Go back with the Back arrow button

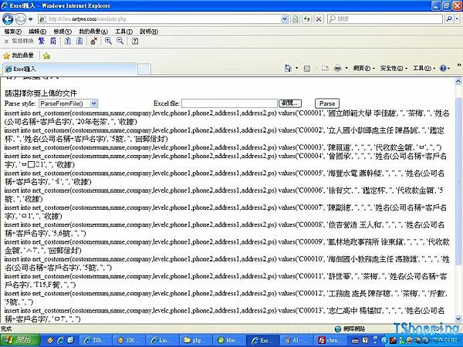[x=8, y=19]
